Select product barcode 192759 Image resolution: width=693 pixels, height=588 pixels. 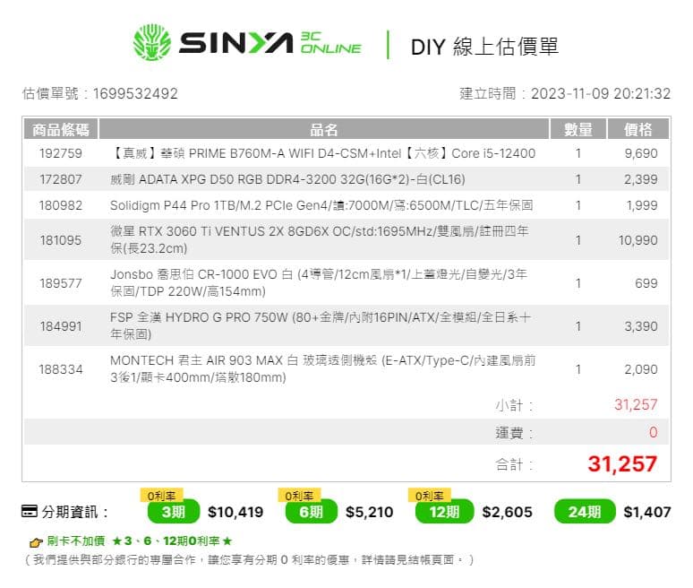(x=61, y=153)
